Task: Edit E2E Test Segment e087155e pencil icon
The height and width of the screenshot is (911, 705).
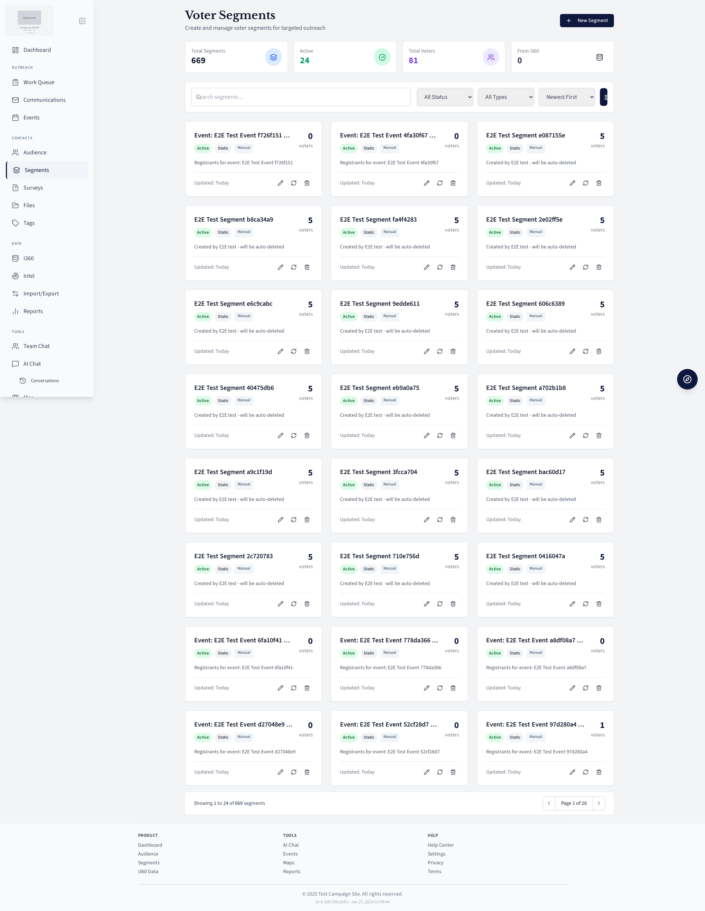Action: 572,183
